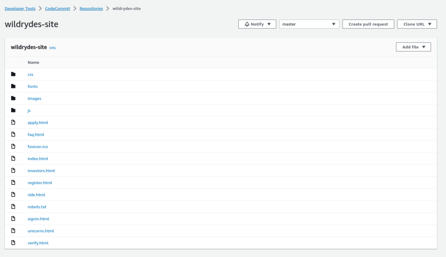
Task: Open the Info link beside wildrydes-site
Action: (x=53, y=48)
